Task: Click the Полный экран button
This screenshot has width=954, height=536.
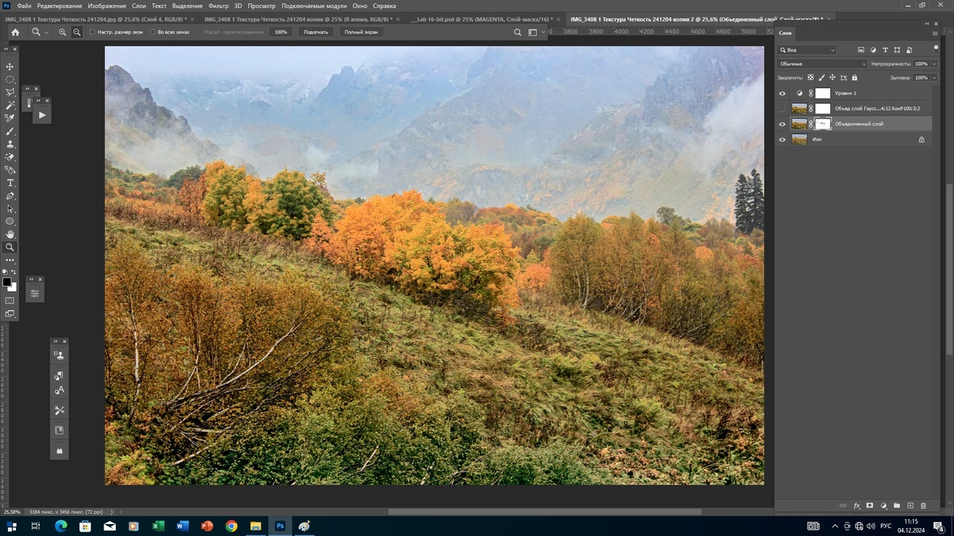Action: coord(361,32)
